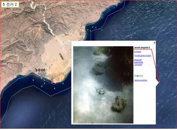
Task: Select the red square marker on coastline
Action: click(x=52, y=82)
